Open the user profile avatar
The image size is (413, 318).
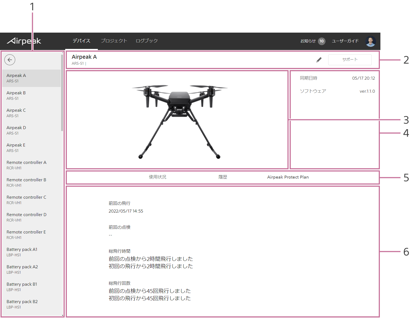coord(371,41)
